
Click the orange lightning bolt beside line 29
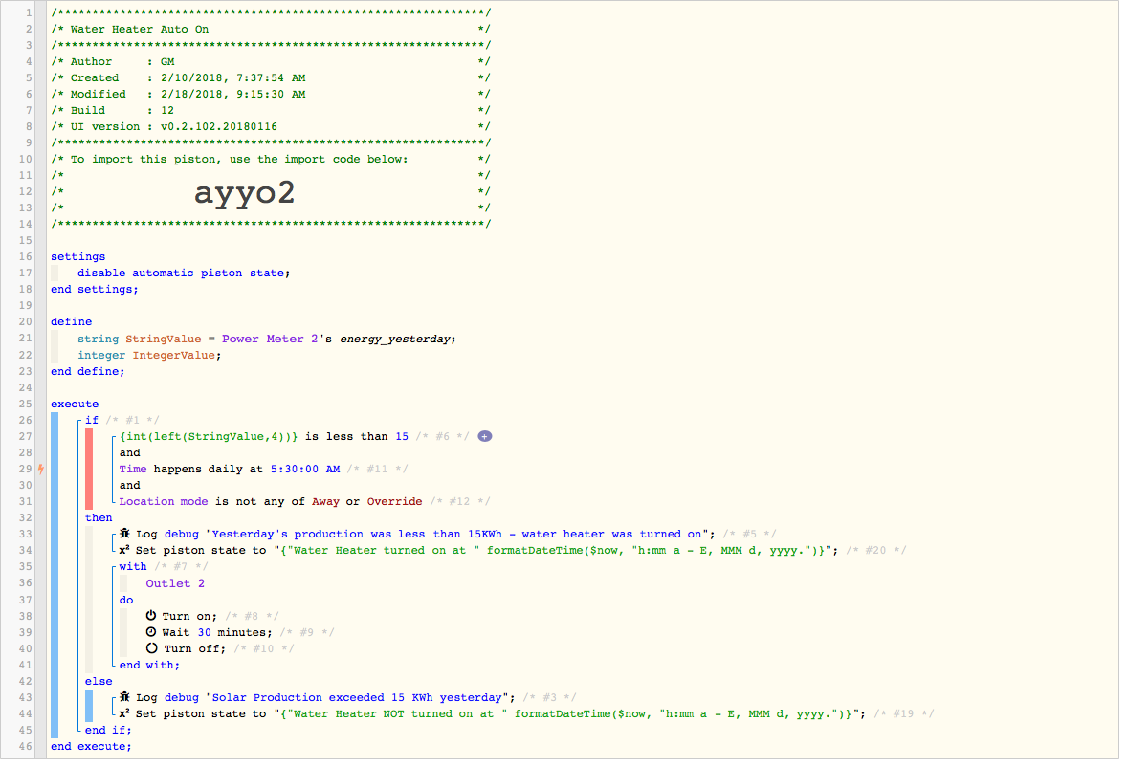(x=41, y=469)
